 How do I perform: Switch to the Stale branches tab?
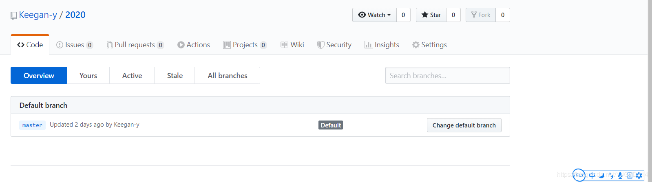point(175,76)
